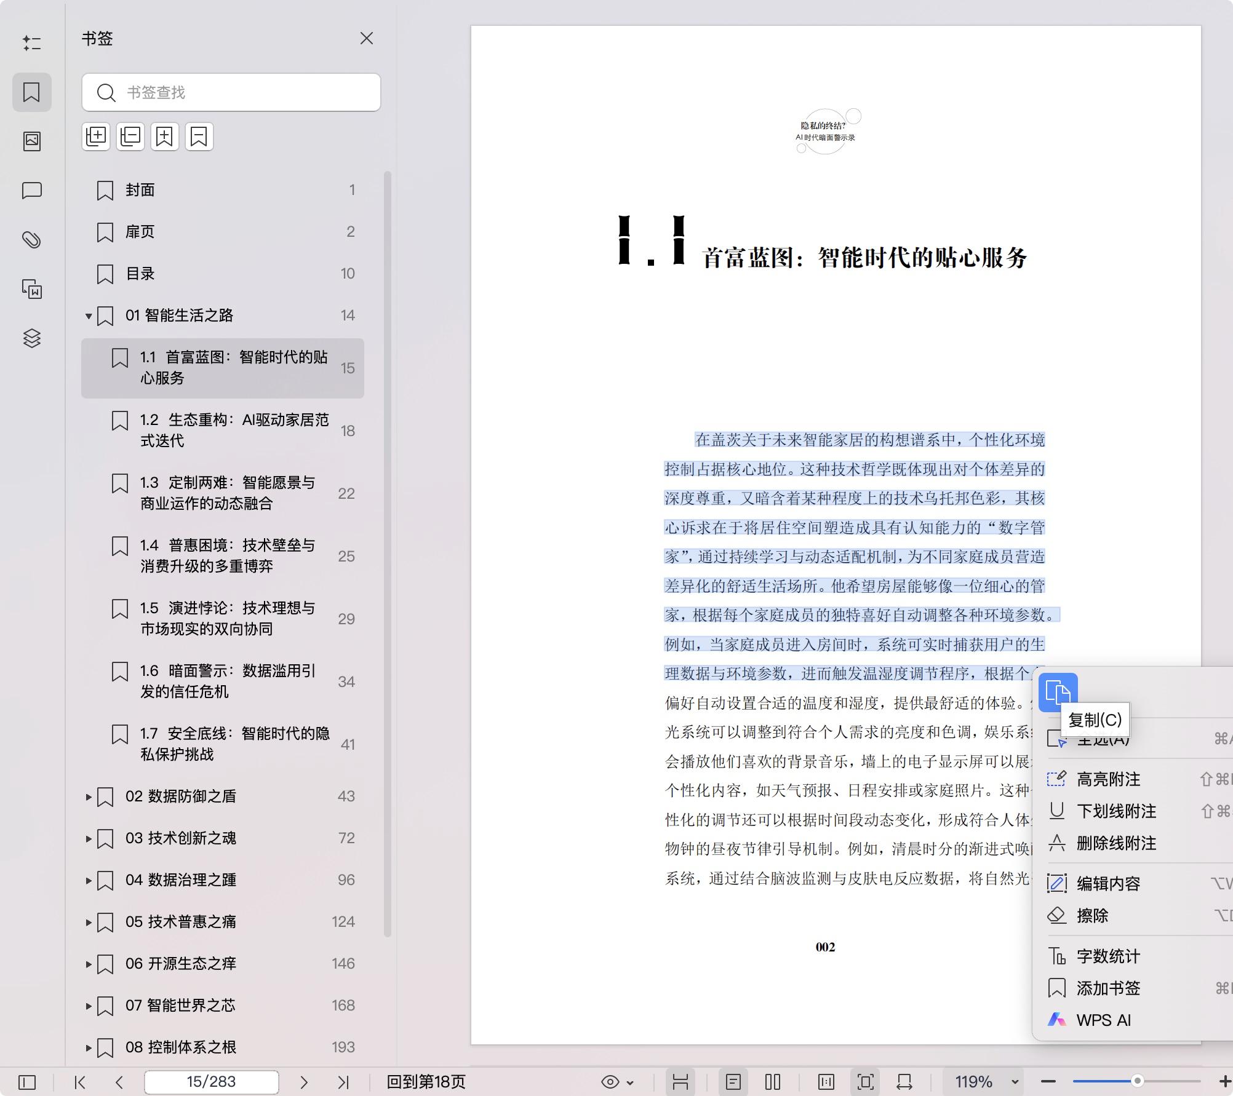Click the floating copy button above the menu
Viewport: 1233px width, 1096px height.
(x=1059, y=691)
